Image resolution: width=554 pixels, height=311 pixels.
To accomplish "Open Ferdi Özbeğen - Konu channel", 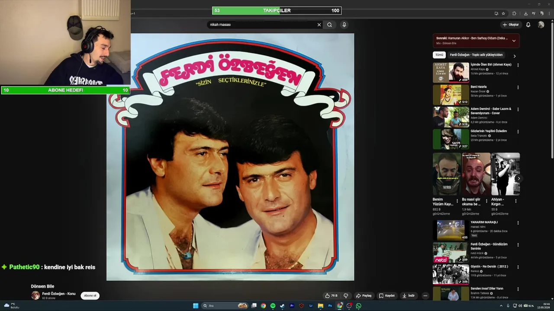I will (x=59, y=294).
